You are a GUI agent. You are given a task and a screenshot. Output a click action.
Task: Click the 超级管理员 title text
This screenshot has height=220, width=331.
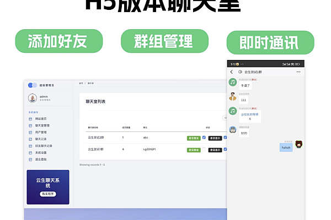[x=47, y=85]
